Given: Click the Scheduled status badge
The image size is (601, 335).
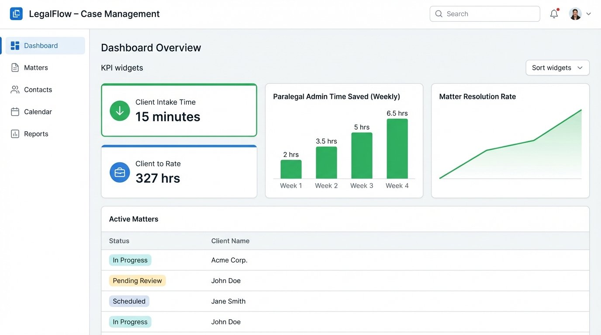Looking at the screenshot, I should tap(129, 301).
